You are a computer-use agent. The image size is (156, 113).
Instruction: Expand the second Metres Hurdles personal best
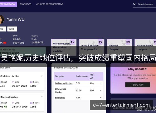coord(41,97)
